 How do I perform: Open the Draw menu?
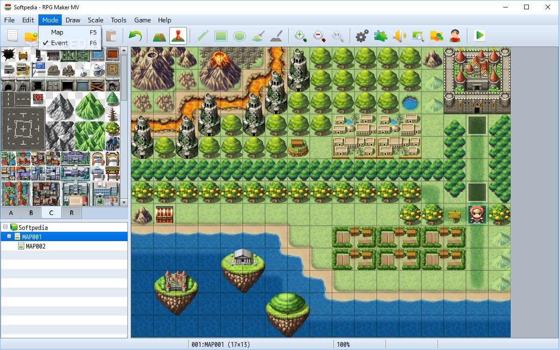[73, 20]
